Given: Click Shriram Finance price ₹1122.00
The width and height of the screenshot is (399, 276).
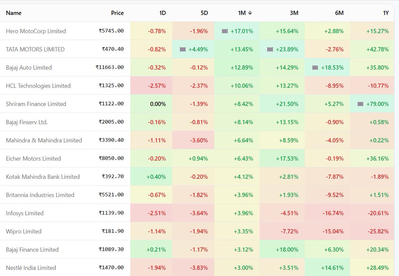Looking at the screenshot, I should click(x=111, y=104).
